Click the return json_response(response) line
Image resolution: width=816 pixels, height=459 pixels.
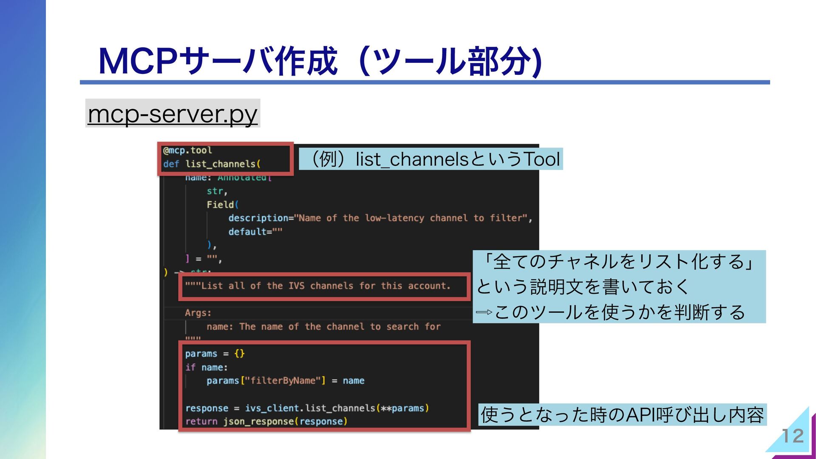click(266, 422)
